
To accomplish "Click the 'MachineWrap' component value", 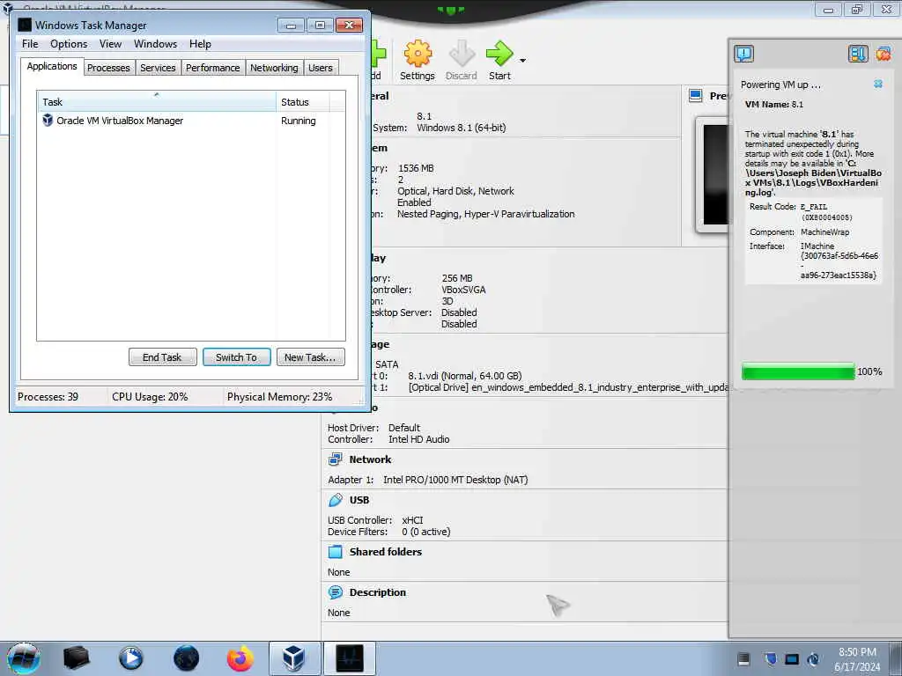I will click(824, 232).
